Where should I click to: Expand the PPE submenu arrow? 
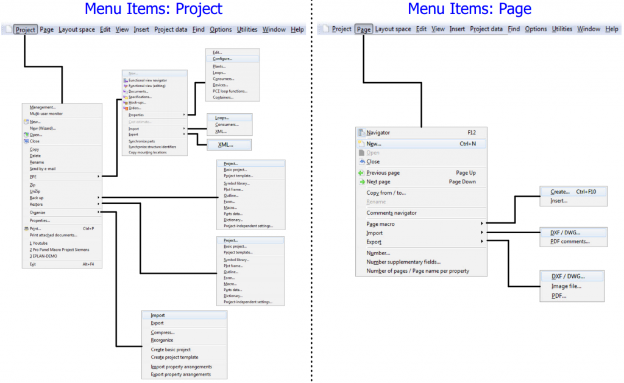(x=98, y=177)
